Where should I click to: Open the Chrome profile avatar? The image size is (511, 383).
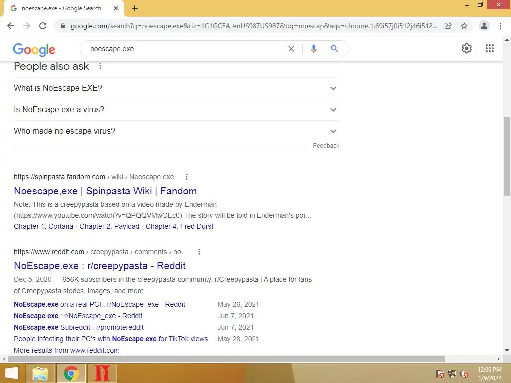click(484, 26)
